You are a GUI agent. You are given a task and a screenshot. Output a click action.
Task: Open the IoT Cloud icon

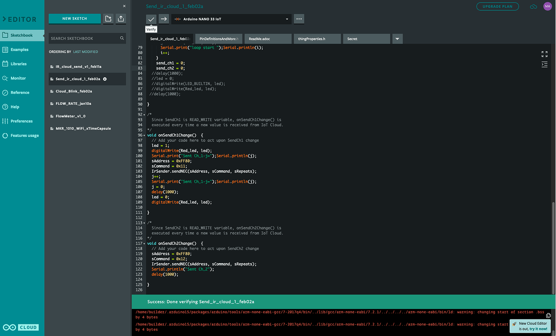pos(533,6)
